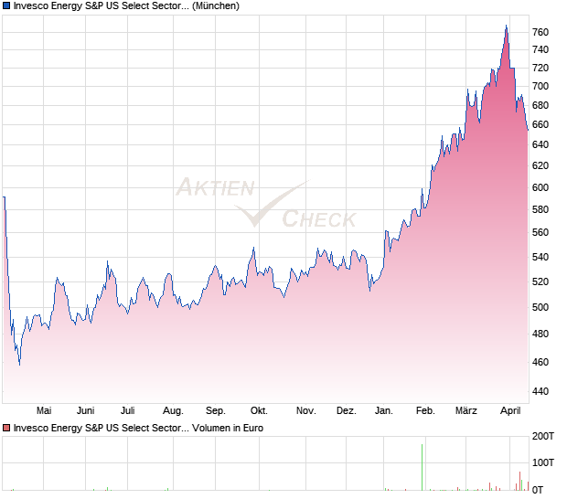Click the 560 price axis value
This screenshot has height=499, width=567.
click(x=540, y=232)
